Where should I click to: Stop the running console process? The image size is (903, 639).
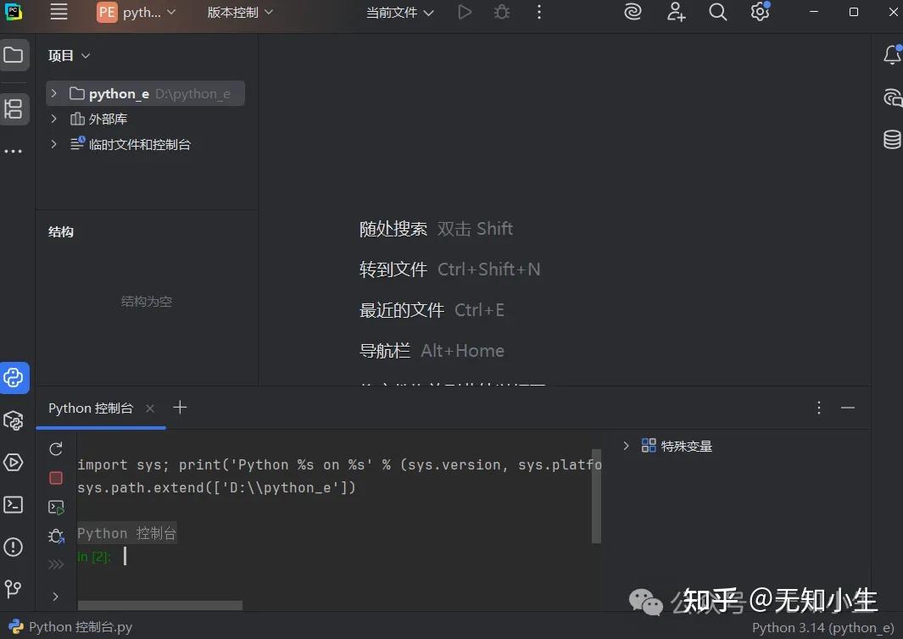pyautogui.click(x=56, y=477)
